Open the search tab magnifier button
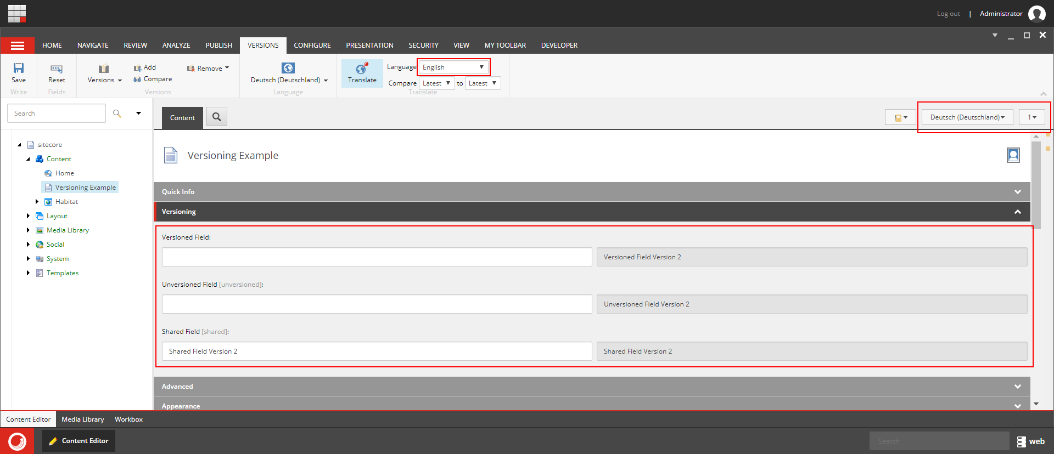 point(217,117)
